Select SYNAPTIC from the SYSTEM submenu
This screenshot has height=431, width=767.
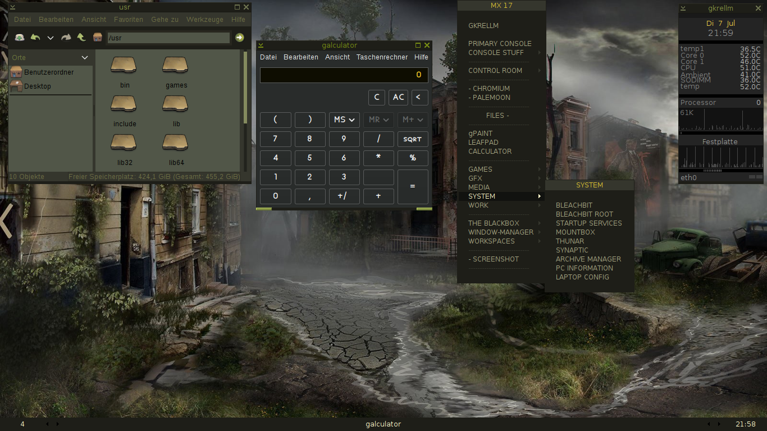[x=572, y=250]
